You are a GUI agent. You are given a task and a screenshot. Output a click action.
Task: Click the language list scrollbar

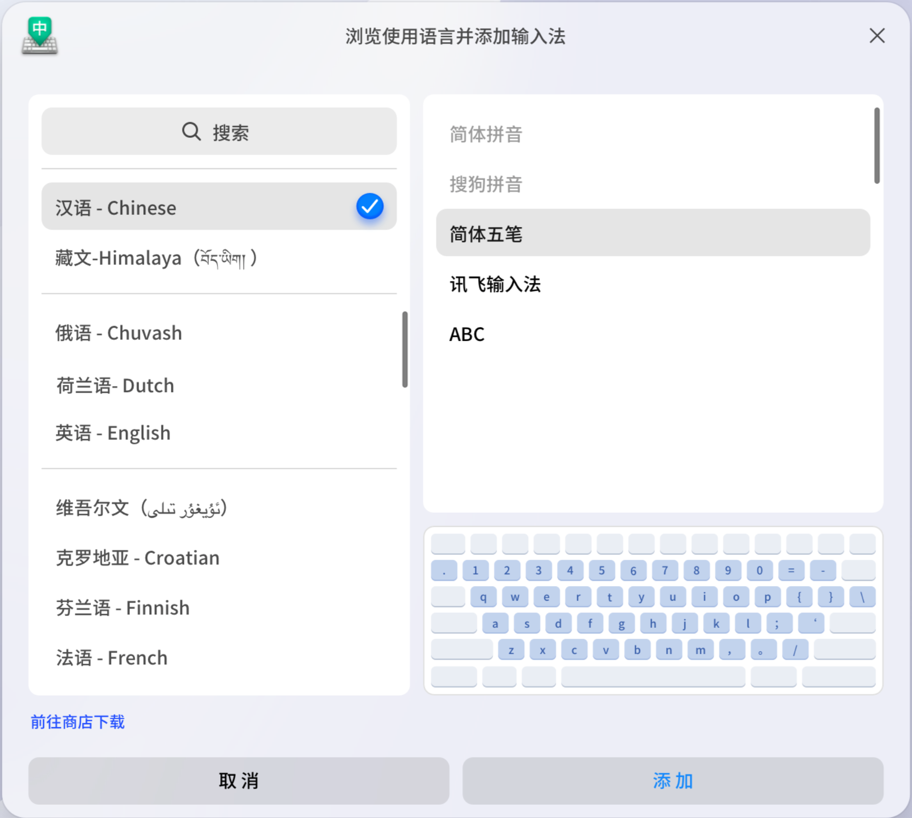[405, 349]
